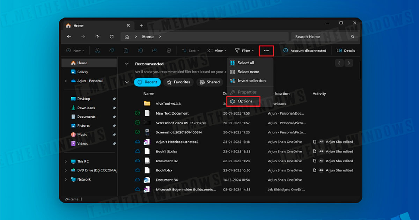Open the Filter dropdown

click(244, 51)
